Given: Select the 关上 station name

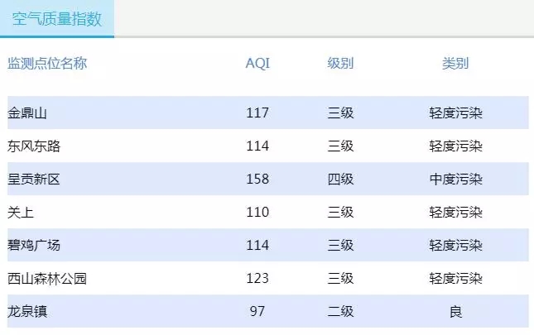Looking at the screenshot, I should point(21,213).
